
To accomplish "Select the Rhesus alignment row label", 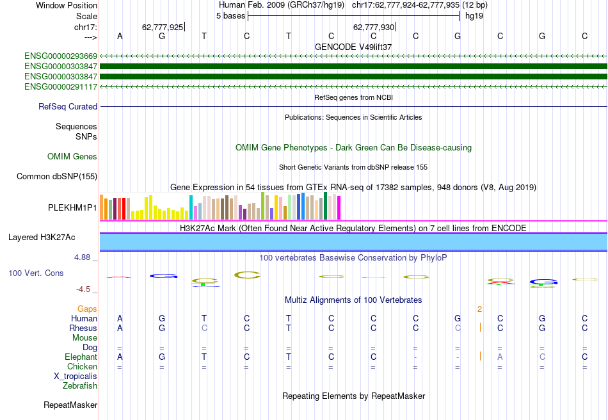I will click(x=83, y=328).
